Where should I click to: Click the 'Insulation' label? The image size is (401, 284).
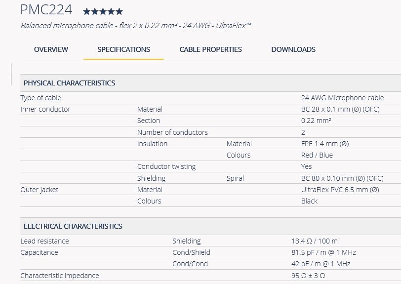[x=152, y=144]
